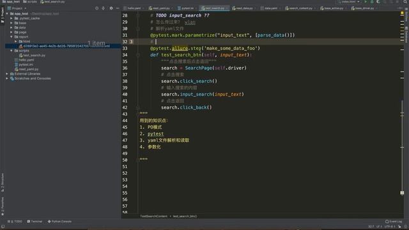Image resolution: width=409 pixels, height=230 pixels.
Task: Switch to read_data.py editor tab
Action: (243, 8)
